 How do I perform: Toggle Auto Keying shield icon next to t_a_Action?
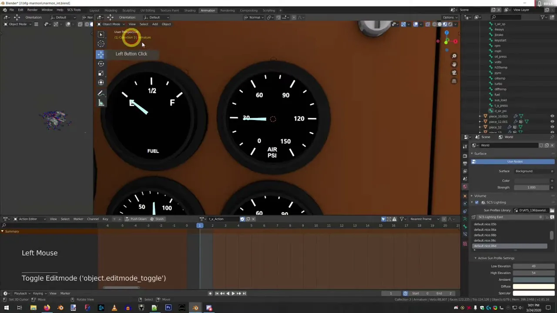point(242,219)
